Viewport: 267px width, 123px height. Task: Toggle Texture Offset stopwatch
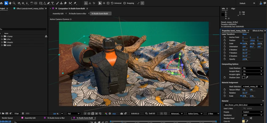click(225, 89)
